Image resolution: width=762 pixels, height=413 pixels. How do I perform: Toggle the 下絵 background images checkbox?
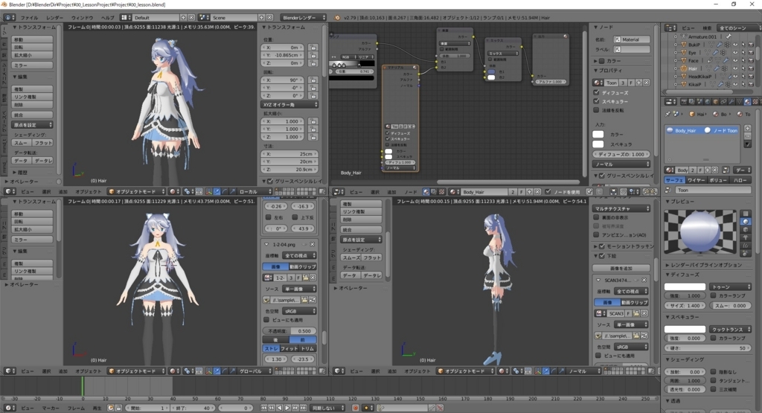(x=601, y=256)
